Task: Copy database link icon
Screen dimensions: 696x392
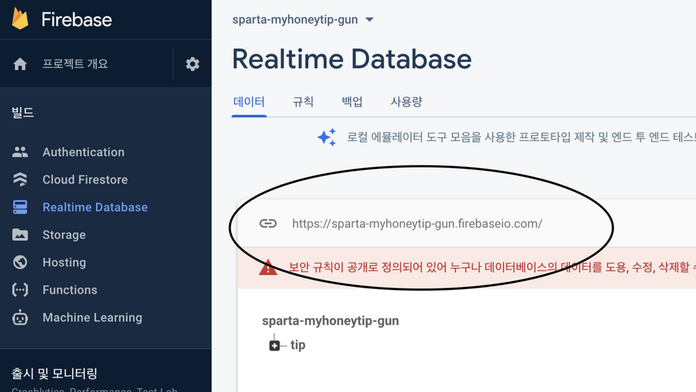Action: [268, 223]
